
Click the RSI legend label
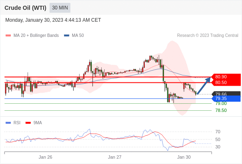click(17, 123)
